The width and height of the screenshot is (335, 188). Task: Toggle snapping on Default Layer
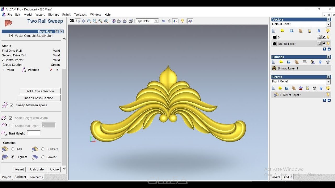[324, 44]
